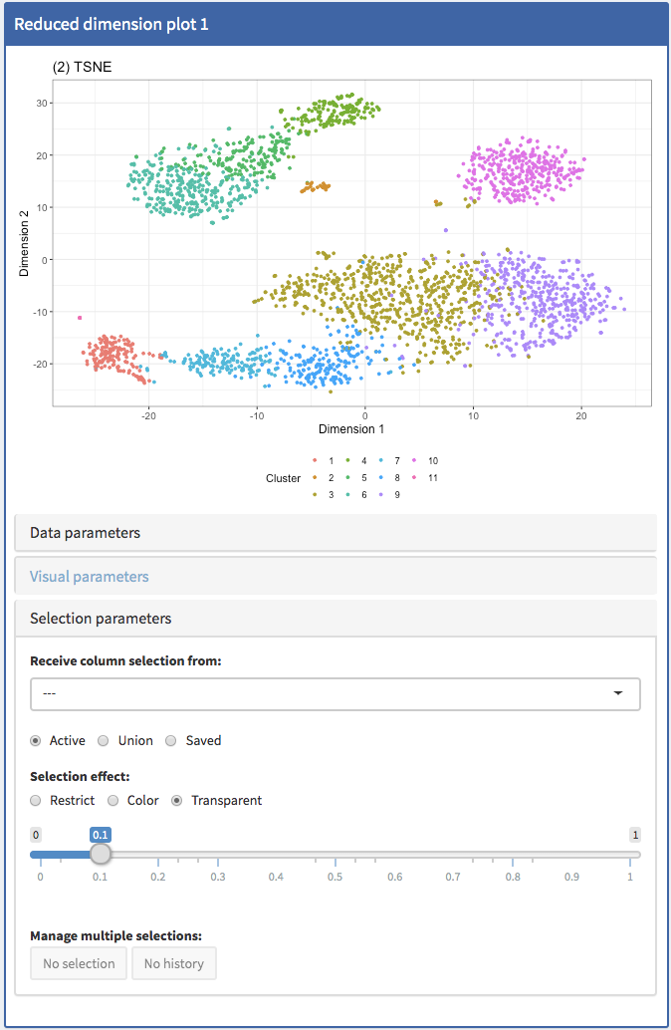Click the transparency slider handle at 0.1
Viewport: 671px width, 1030px height.
pos(101,854)
